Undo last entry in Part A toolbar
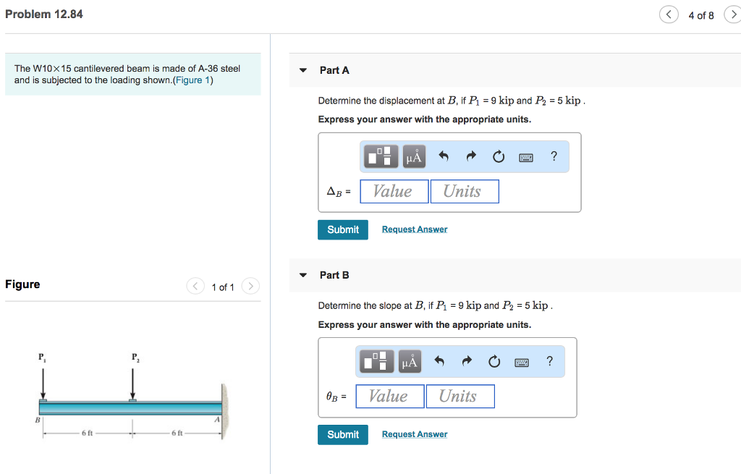This screenshot has height=474, width=741. (x=444, y=156)
